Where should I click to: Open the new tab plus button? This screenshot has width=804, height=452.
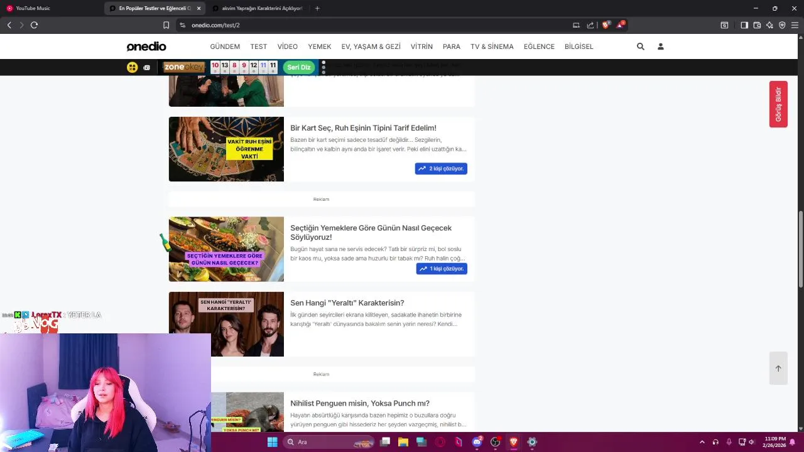[x=317, y=8]
